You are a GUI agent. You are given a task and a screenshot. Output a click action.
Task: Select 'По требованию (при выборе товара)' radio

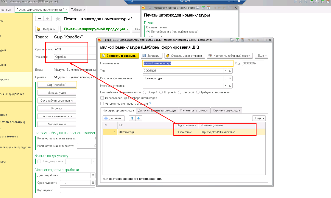[148, 32]
